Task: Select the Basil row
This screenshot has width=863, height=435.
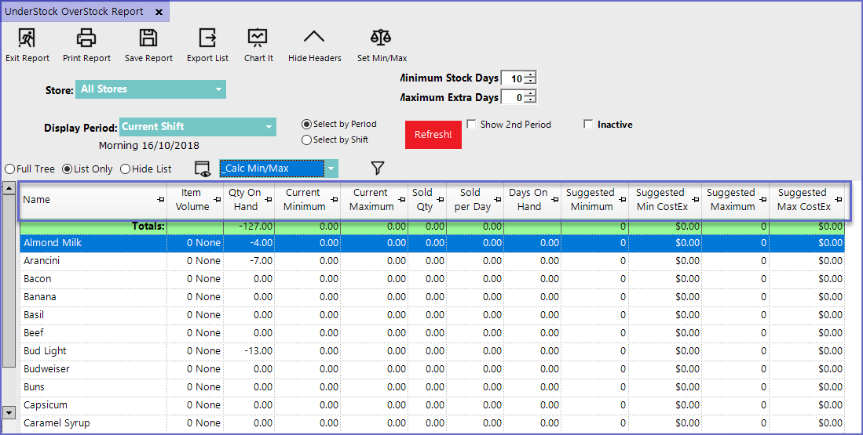Action: pos(432,315)
